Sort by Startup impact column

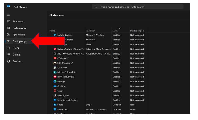coord(137,31)
